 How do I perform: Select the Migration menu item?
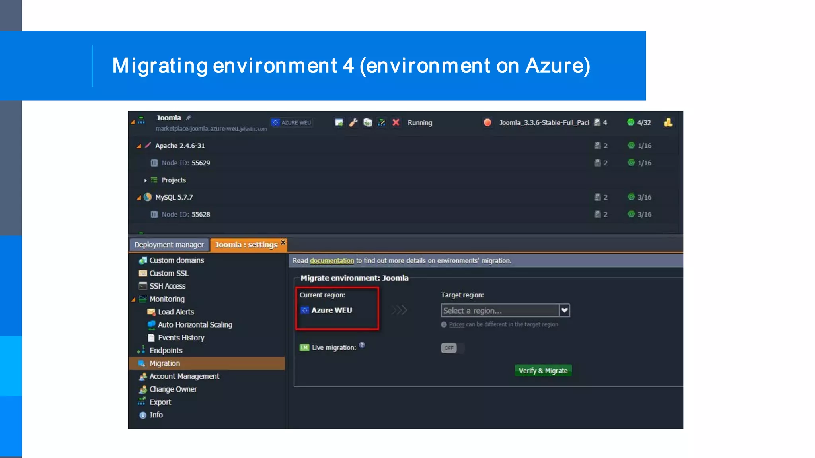[x=207, y=363]
